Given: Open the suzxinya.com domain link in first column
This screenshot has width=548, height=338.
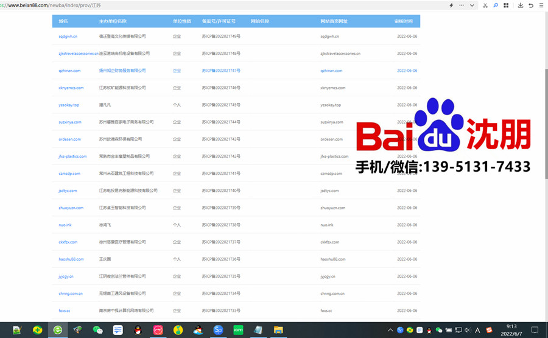Looking at the screenshot, I should [x=70, y=122].
